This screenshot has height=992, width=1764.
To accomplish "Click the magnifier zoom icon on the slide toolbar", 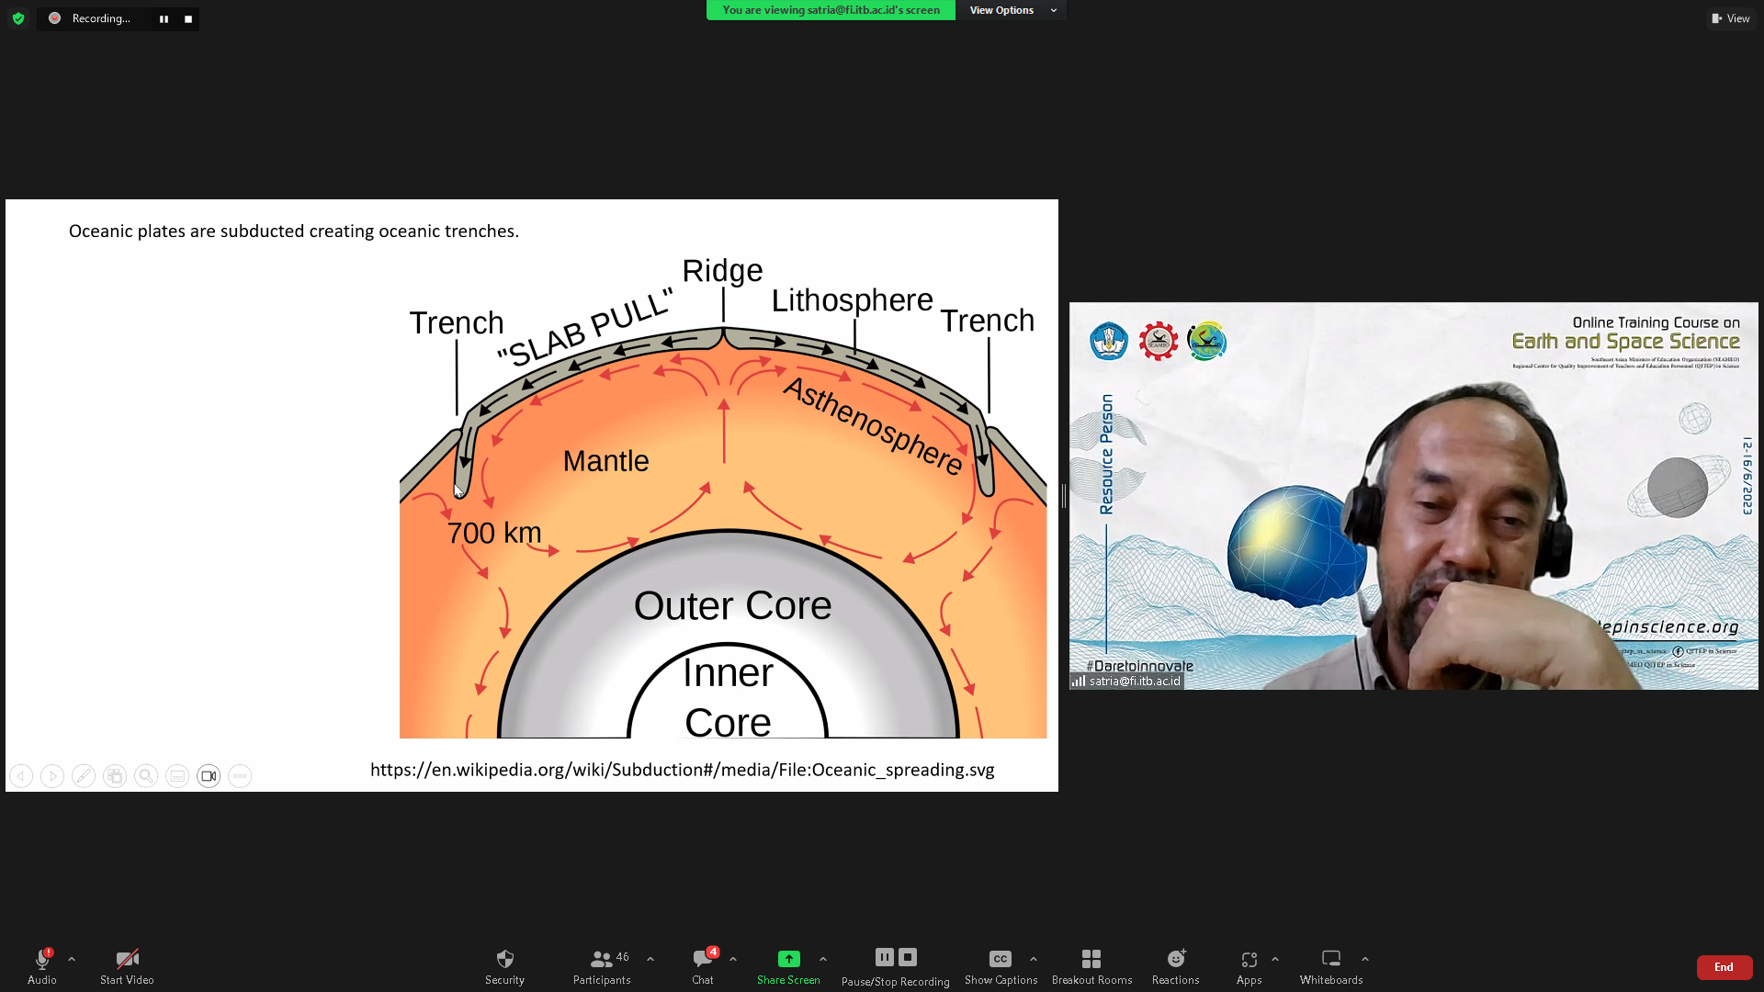I will pyautogui.click(x=146, y=776).
